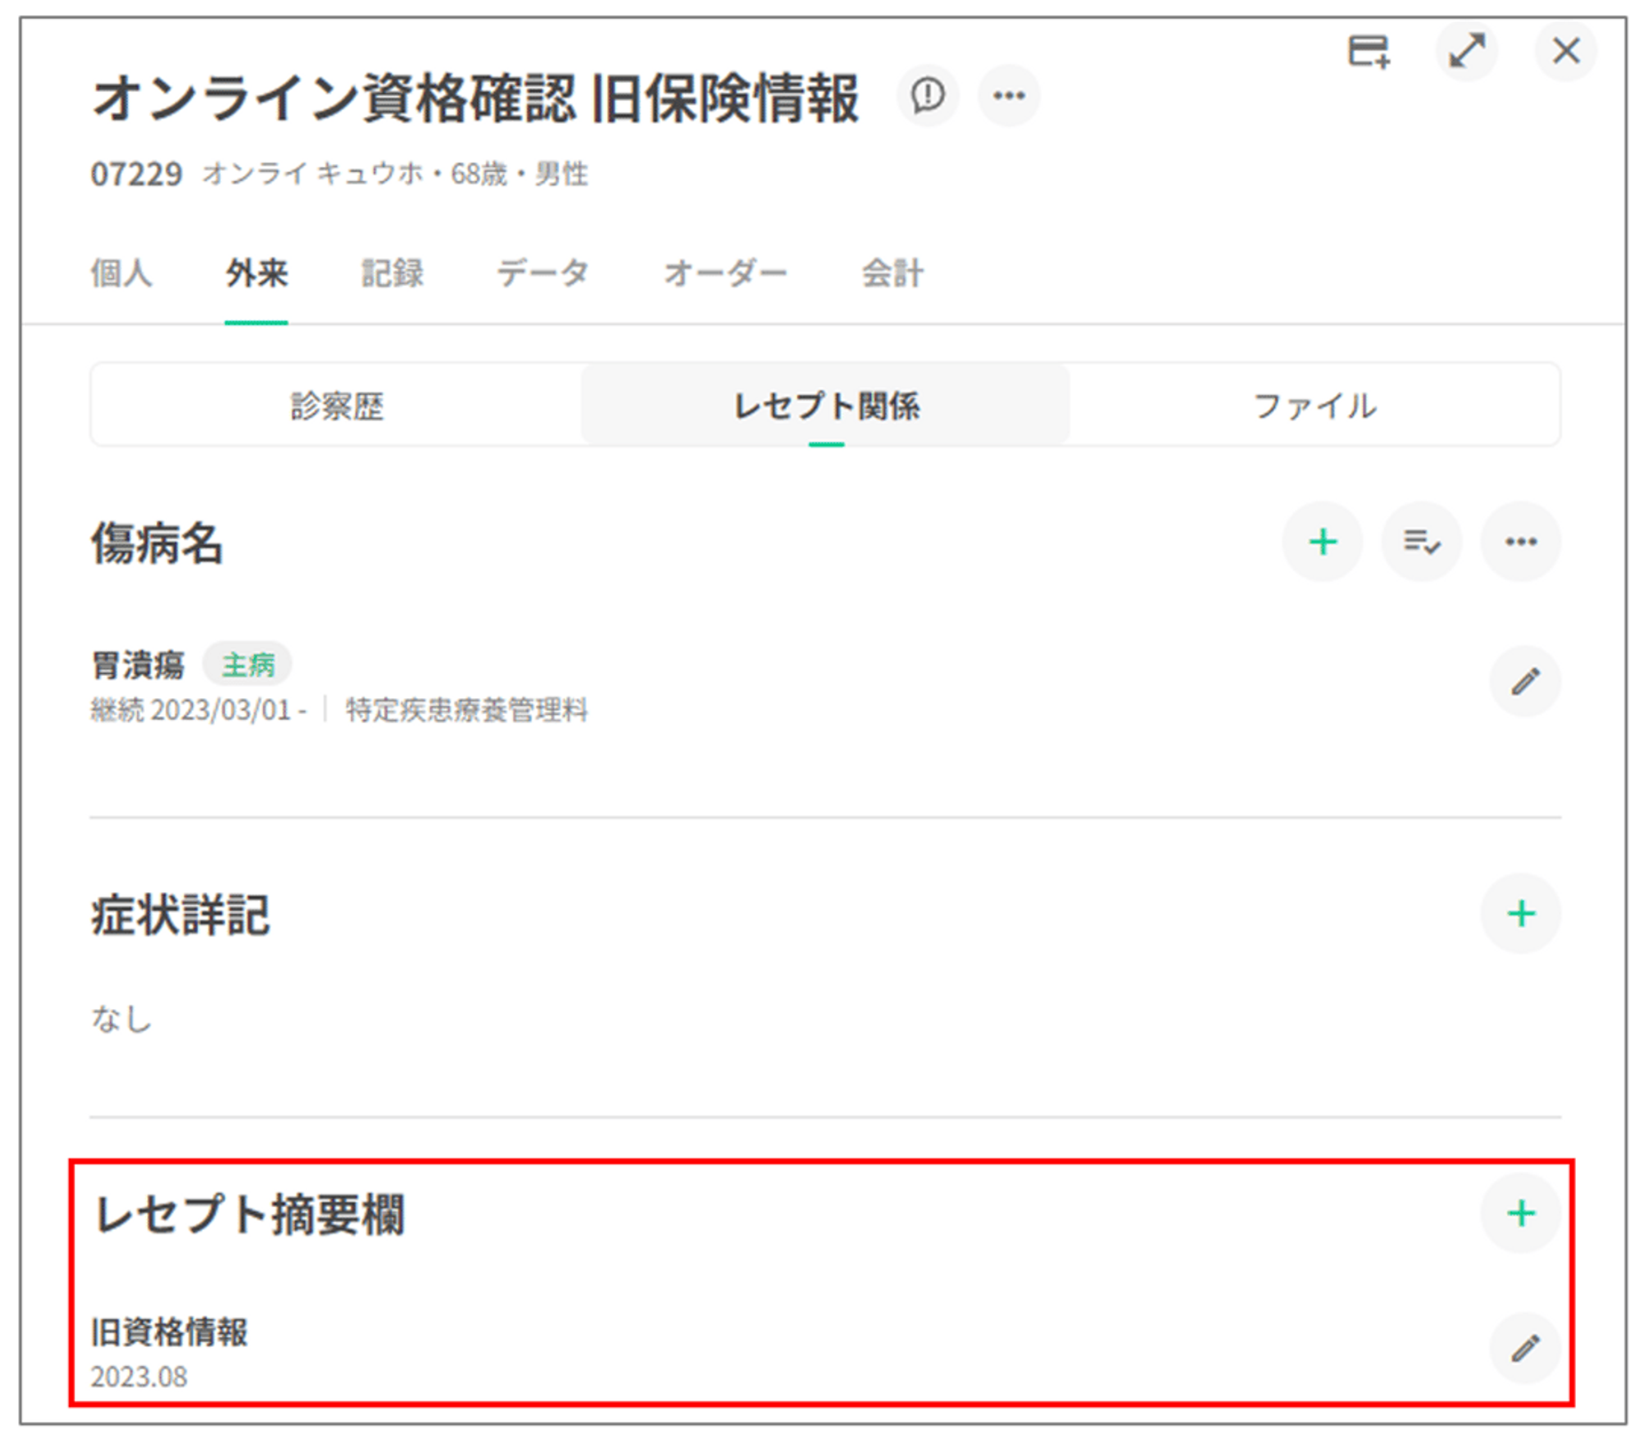Click the 旧資格情報 item text
This screenshot has width=1639, height=1434.
coord(169,1332)
